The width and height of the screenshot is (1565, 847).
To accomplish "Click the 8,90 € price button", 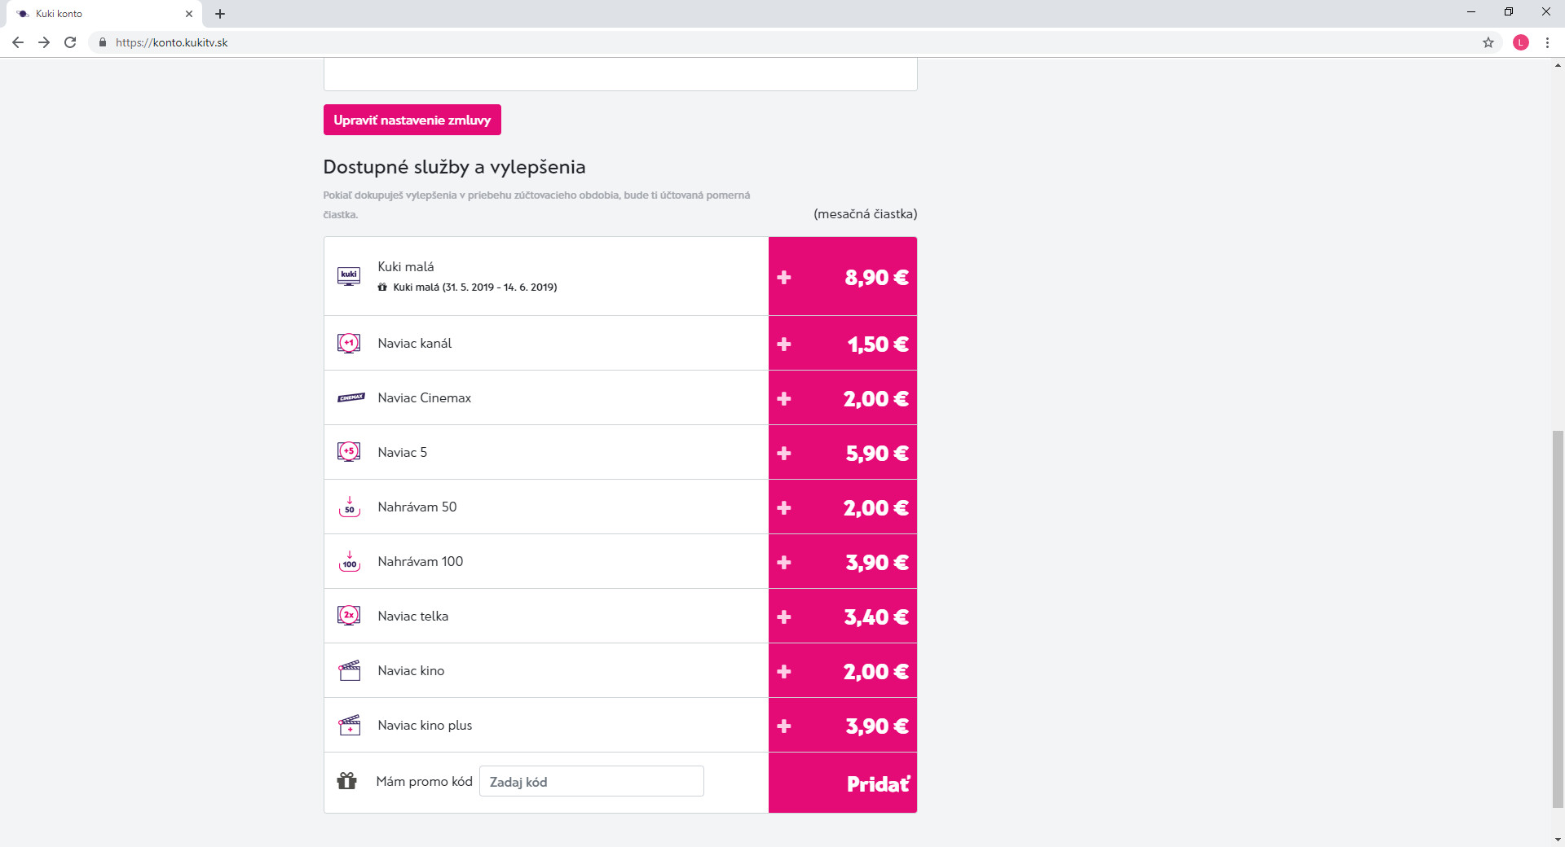I will coord(843,277).
